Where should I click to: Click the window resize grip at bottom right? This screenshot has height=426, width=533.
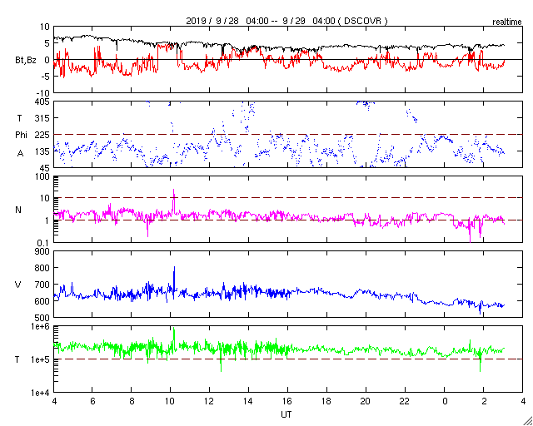click(528, 421)
